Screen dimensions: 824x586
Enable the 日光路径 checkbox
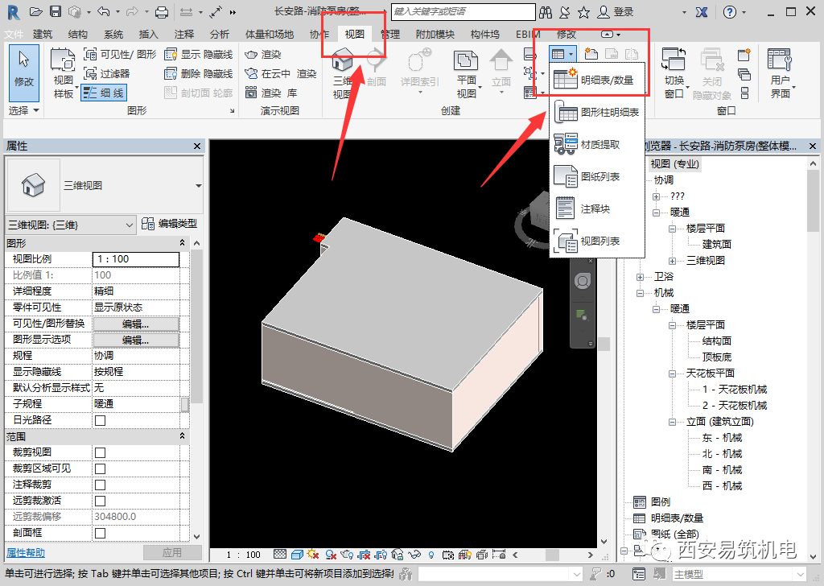click(101, 420)
